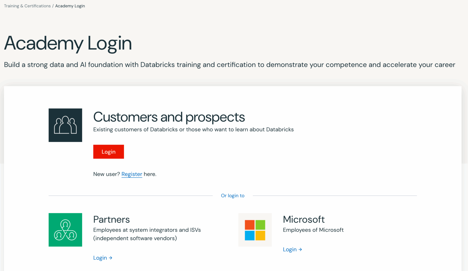468x271 pixels.
Task: Open the Register link for new users
Action: coord(132,174)
